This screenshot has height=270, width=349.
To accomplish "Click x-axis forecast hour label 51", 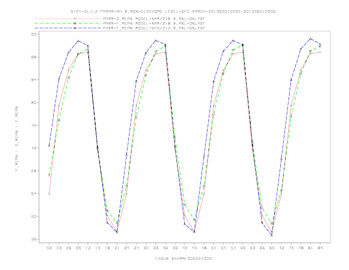I will click(x=214, y=248).
